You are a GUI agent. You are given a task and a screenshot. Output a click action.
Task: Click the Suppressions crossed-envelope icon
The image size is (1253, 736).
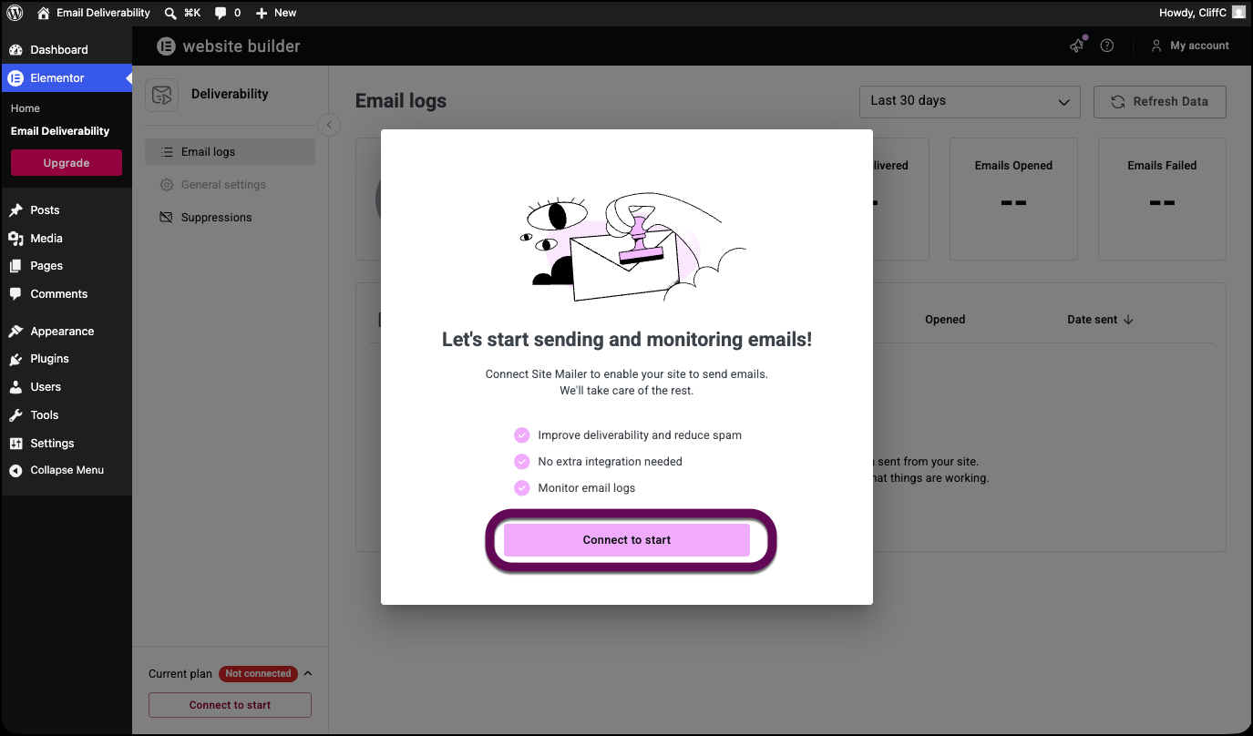coord(167,218)
